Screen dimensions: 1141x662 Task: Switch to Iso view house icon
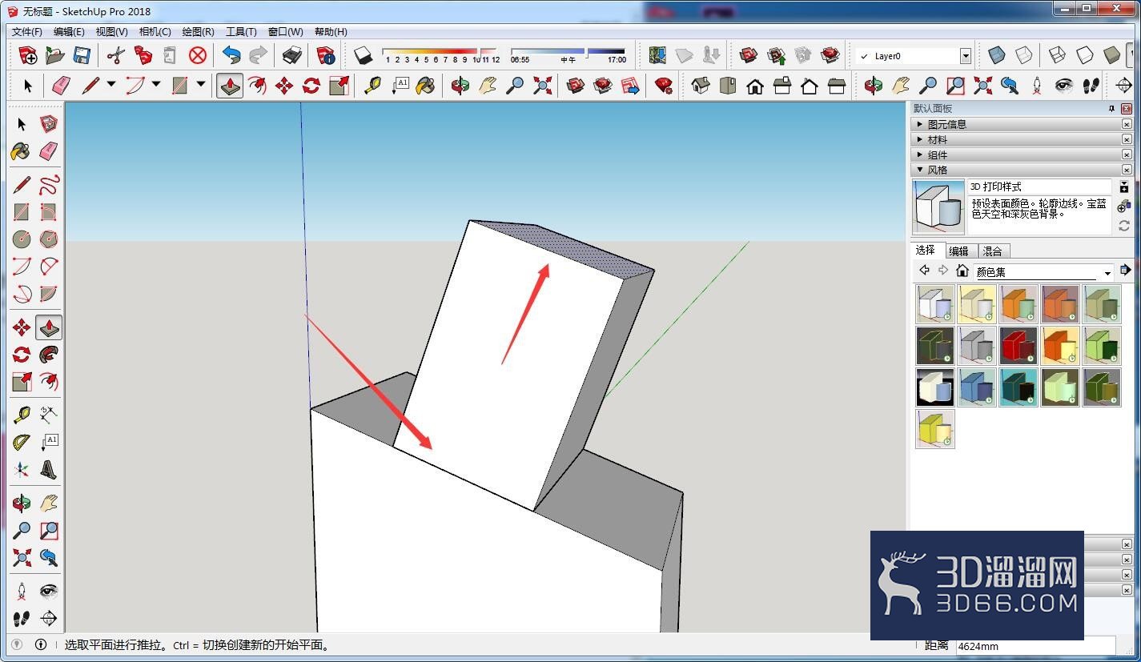(x=701, y=85)
